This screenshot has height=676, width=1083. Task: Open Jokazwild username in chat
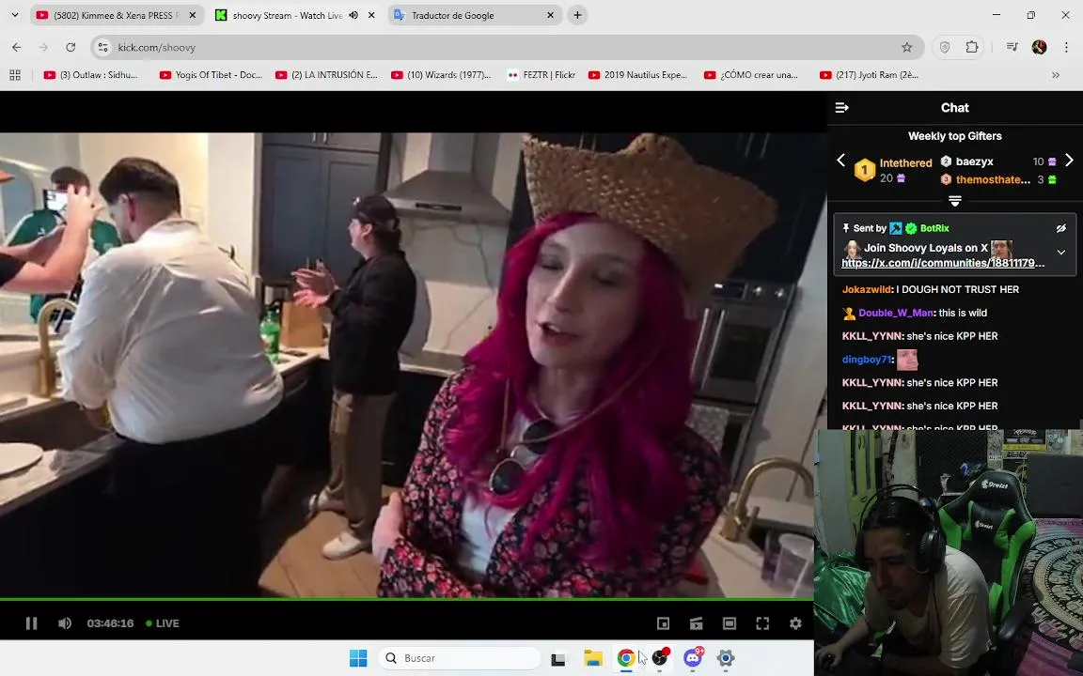(x=867, y=290)
